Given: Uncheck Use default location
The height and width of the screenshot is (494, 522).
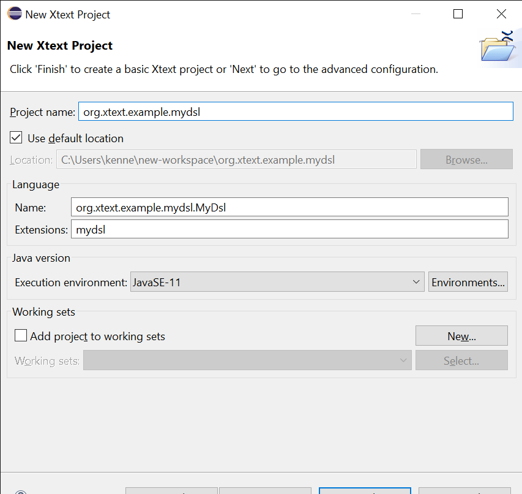Looking at the screenshot, I should click(x=16, y=138).
